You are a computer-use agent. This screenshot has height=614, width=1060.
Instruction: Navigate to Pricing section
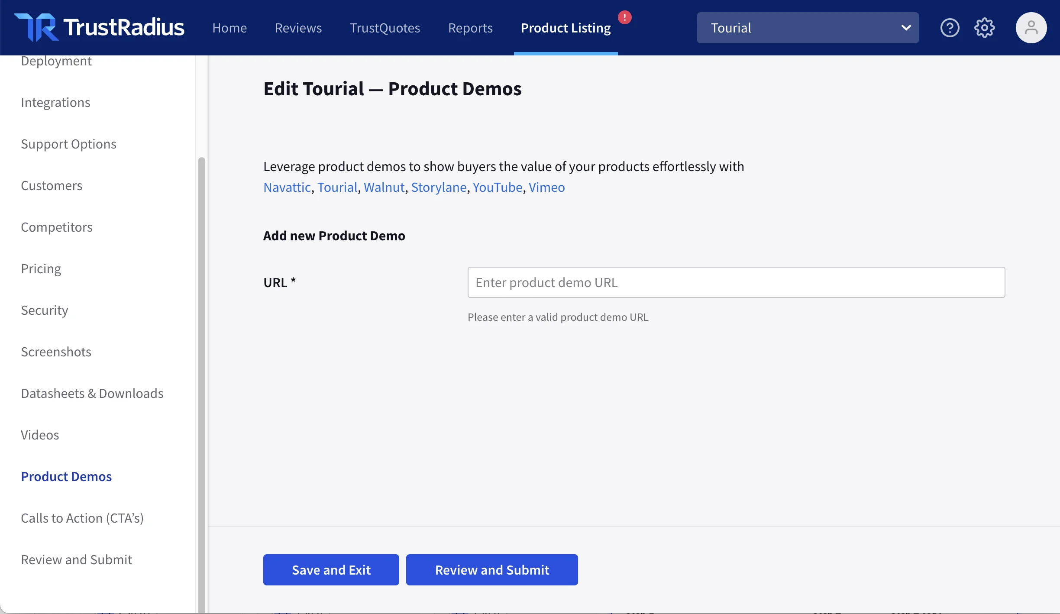point(41,268)
